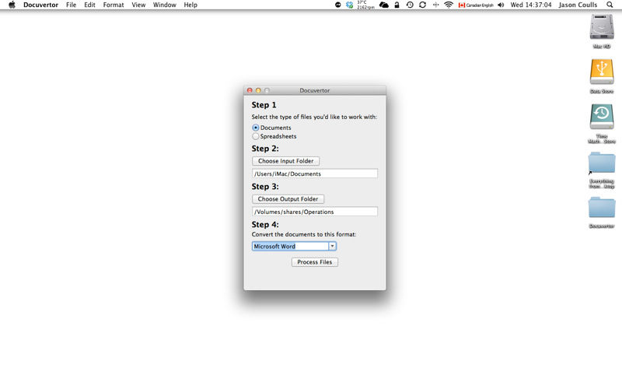Image resolution: width=622 pixels, height=389 pixels.
Task: Select the Mac HD drive icon
Action: coord(602,27)
